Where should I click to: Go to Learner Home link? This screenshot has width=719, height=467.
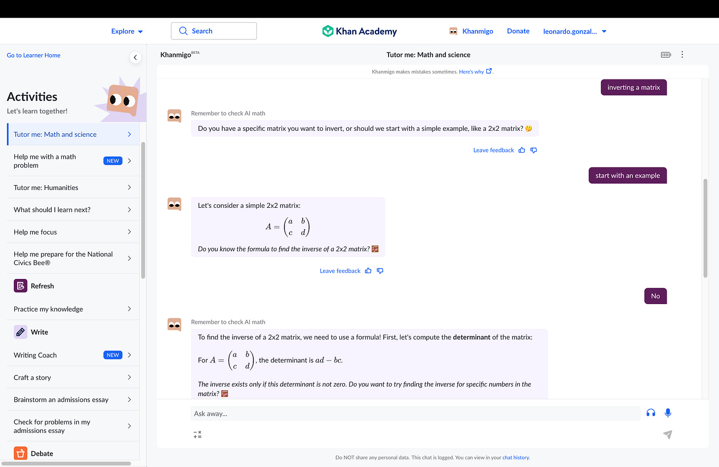(x=34, y=55)
